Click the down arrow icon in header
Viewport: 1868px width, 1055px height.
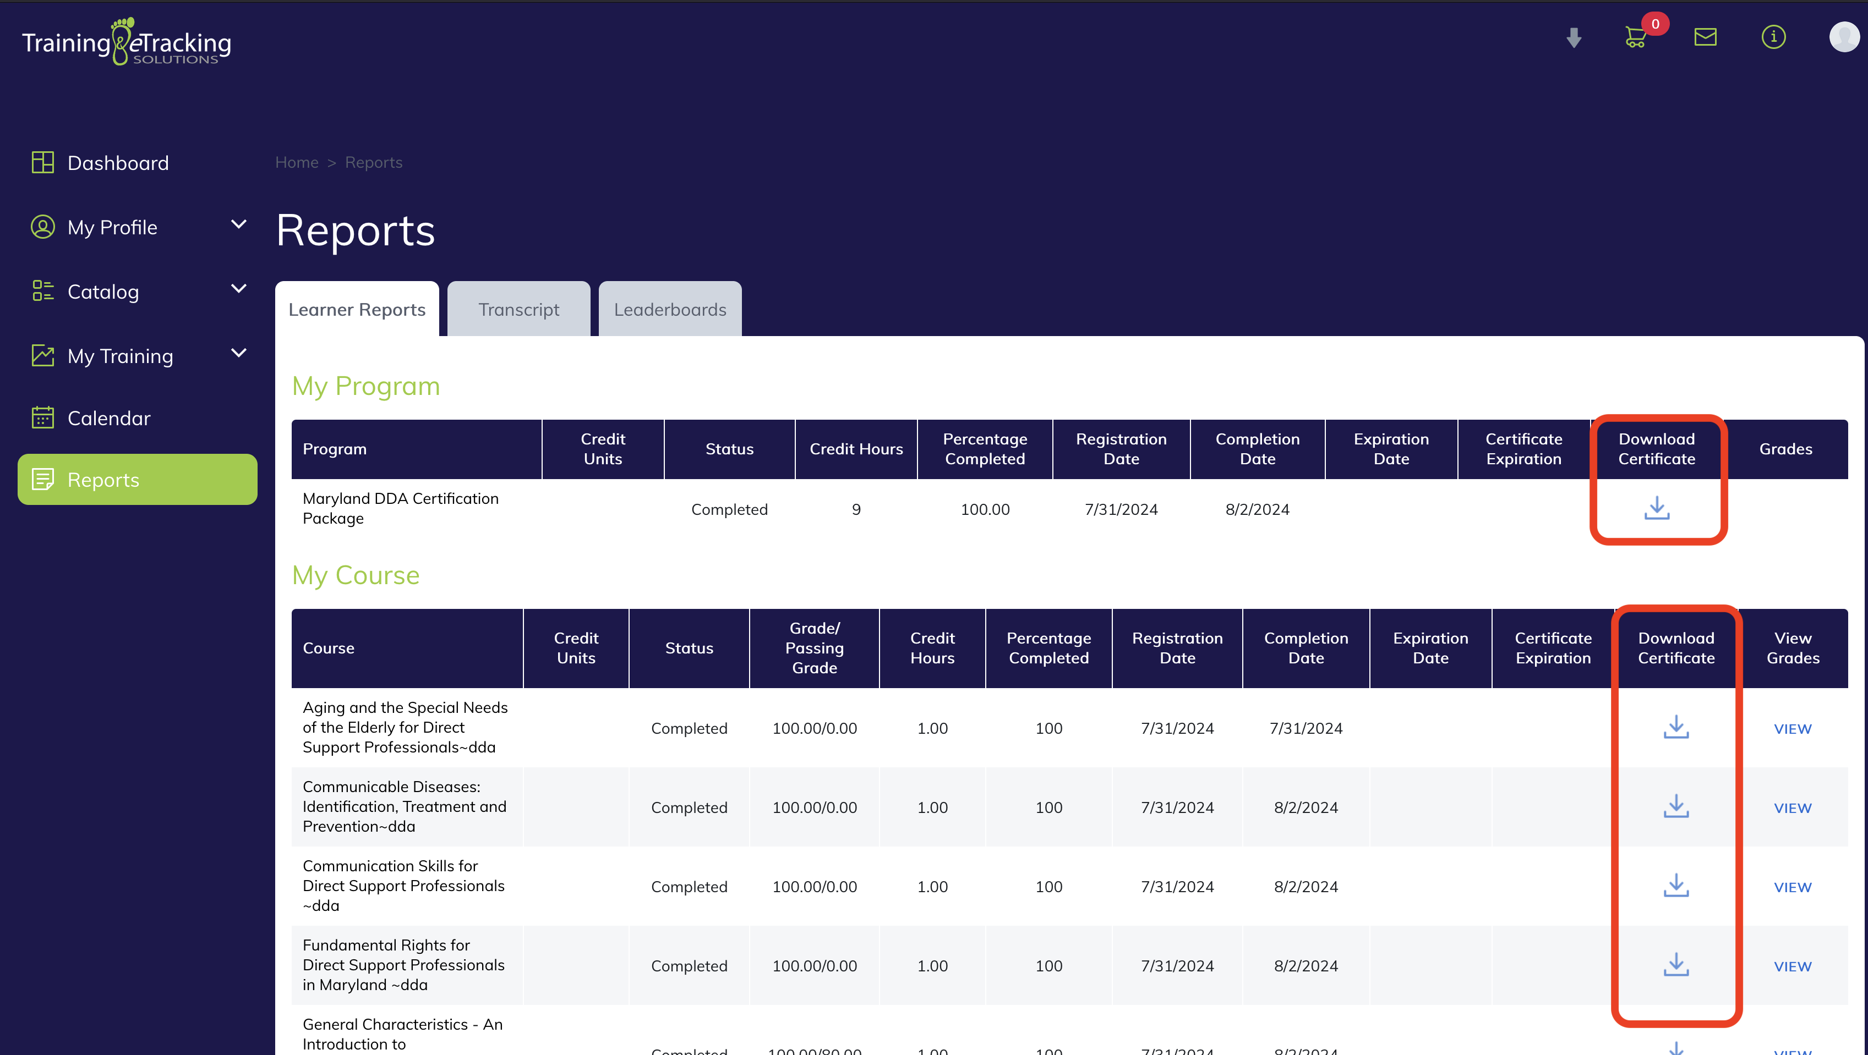(x=1573, y=37)
